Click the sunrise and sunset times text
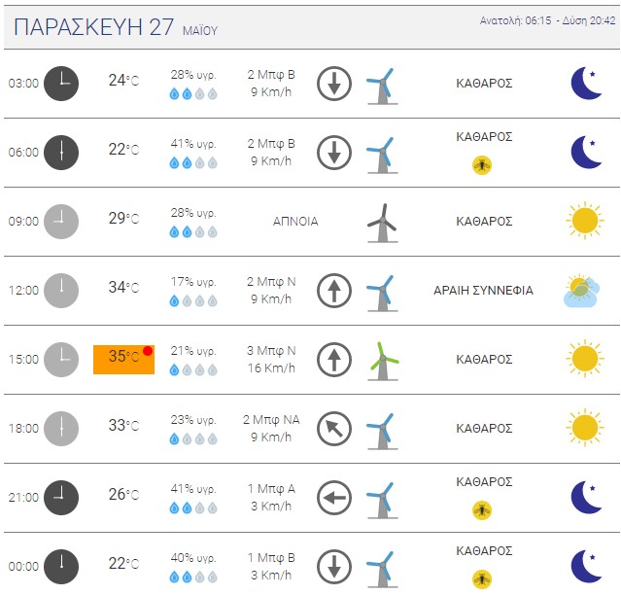 (548, 20)
